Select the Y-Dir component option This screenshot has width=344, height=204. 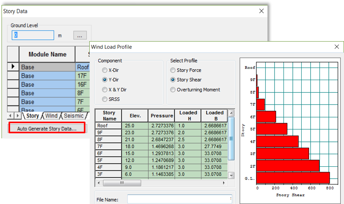coord(105,80)
